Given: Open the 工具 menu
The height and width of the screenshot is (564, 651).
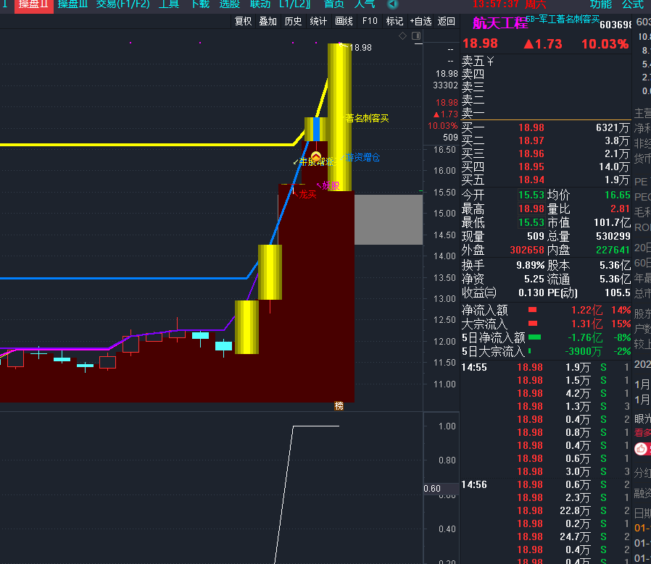Looking at the screenshot, I should 169,4.
